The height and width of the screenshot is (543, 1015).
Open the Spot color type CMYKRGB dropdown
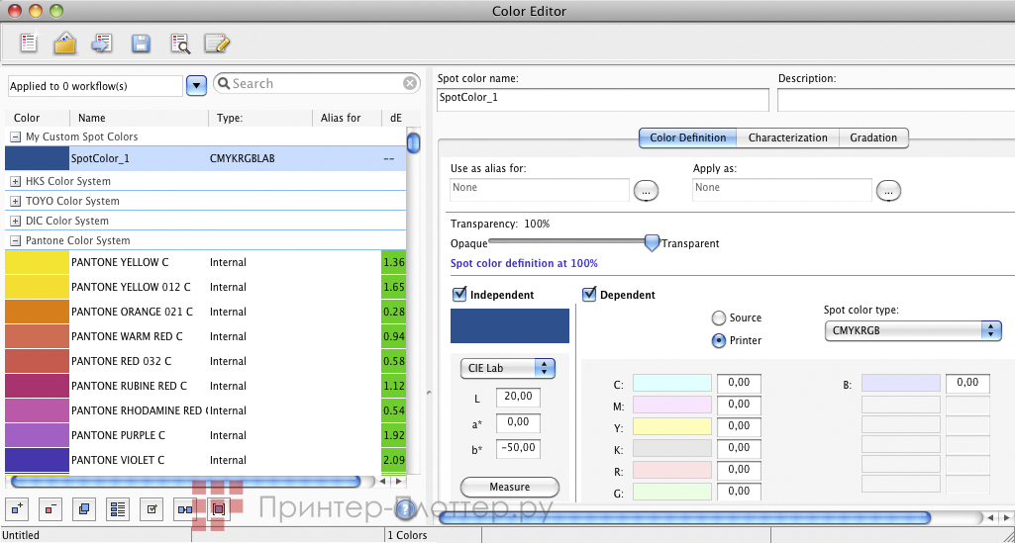coord(912,330)
